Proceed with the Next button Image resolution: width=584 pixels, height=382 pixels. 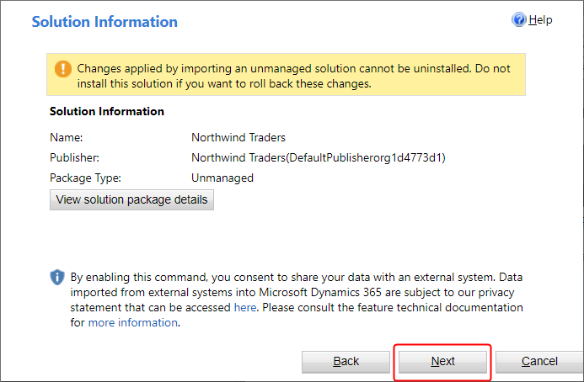pyautogui.click(x=442, y=361)
